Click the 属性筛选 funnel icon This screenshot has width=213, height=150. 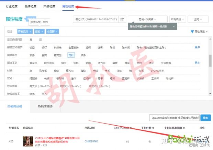192,32
